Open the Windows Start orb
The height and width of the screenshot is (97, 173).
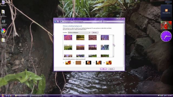pyautogui.click(x=2, y=95)
